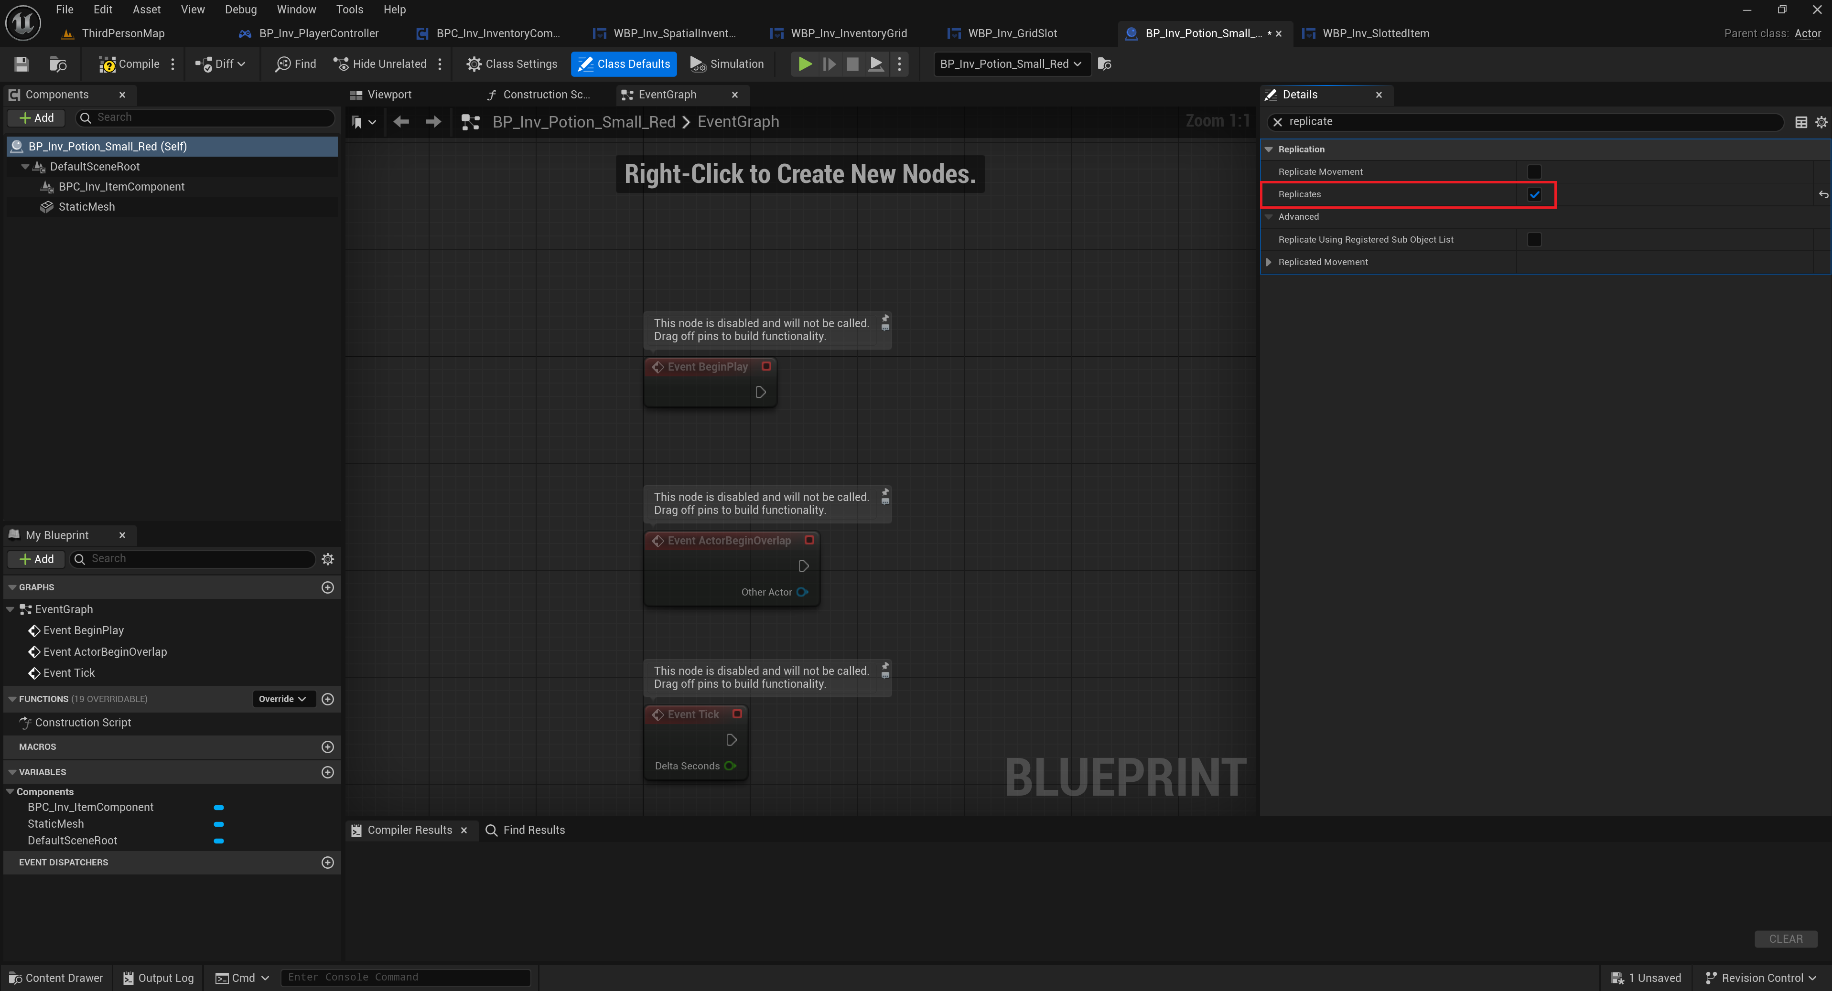Open the Content Drawer
The height and width of the screenshot is (991, 1832).
click(56, 978)
